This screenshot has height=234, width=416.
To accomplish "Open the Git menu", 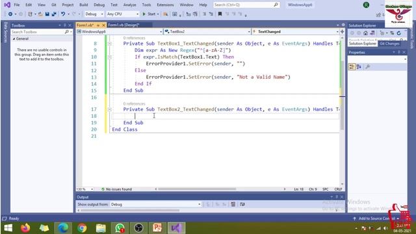I will (x=54, y=5).
